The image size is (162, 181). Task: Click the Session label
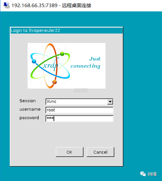tap(28, 101)
